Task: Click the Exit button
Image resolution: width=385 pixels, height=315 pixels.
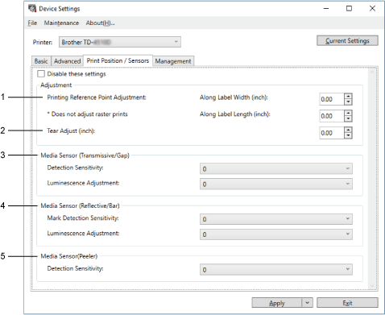Action: click(347, 303)
